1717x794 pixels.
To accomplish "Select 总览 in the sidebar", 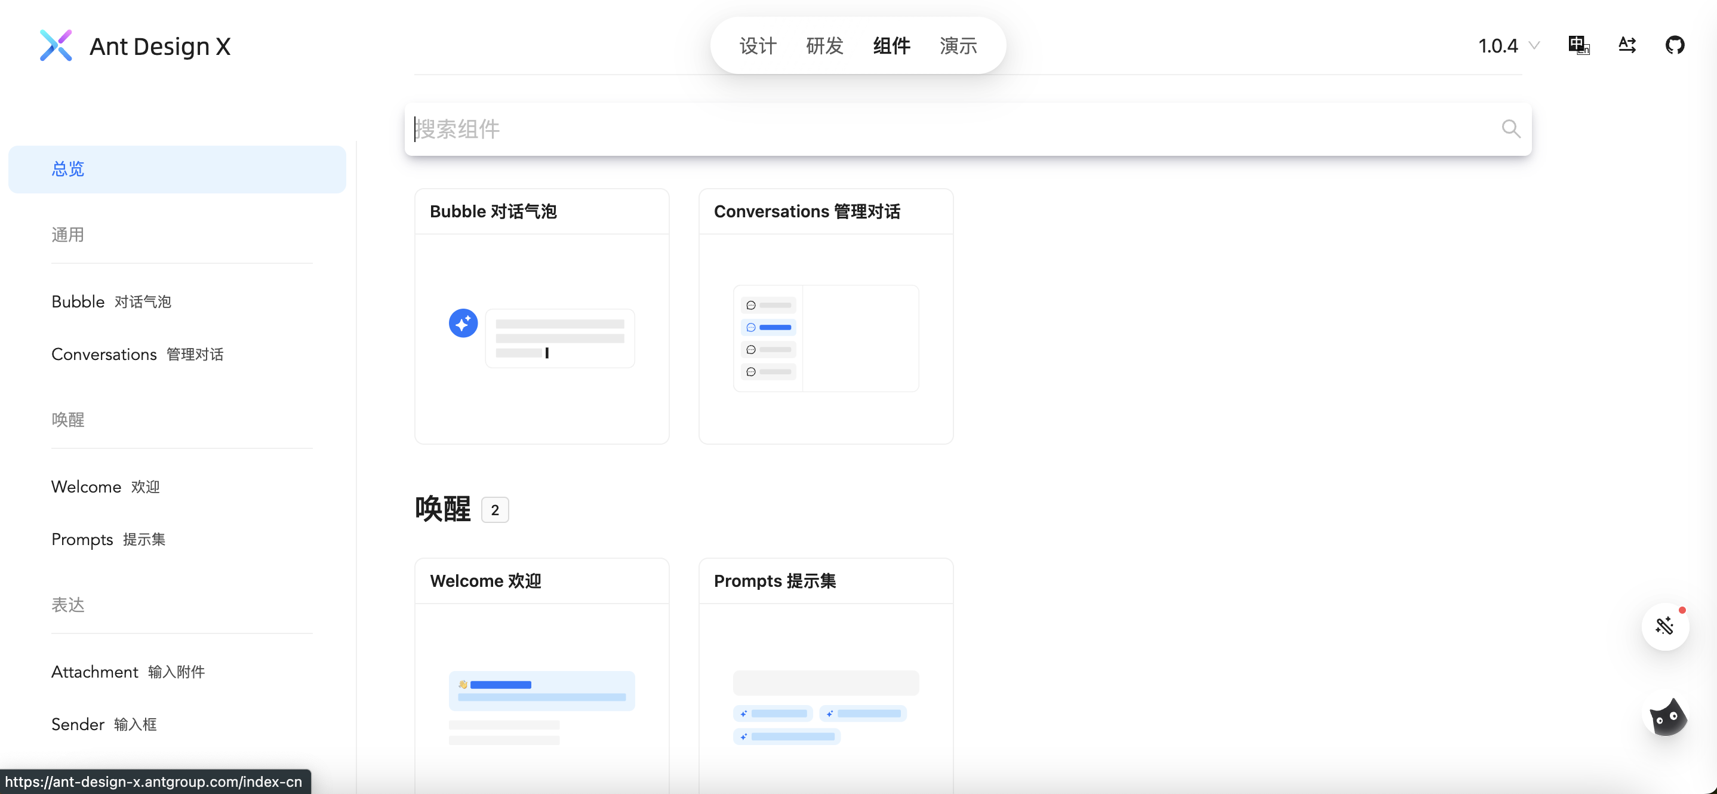I will 177,170.
